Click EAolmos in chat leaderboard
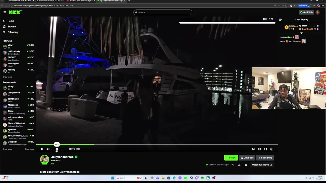The width and height of the screenshot is (326, 183). click(293, 26)
